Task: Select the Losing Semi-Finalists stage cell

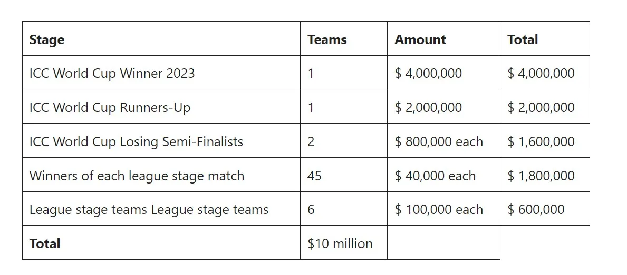Action: 161,141
